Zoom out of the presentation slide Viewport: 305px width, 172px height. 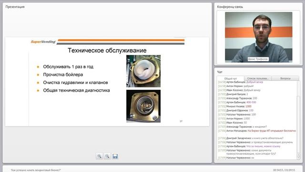pyautogui.click(x=107, y=156)
